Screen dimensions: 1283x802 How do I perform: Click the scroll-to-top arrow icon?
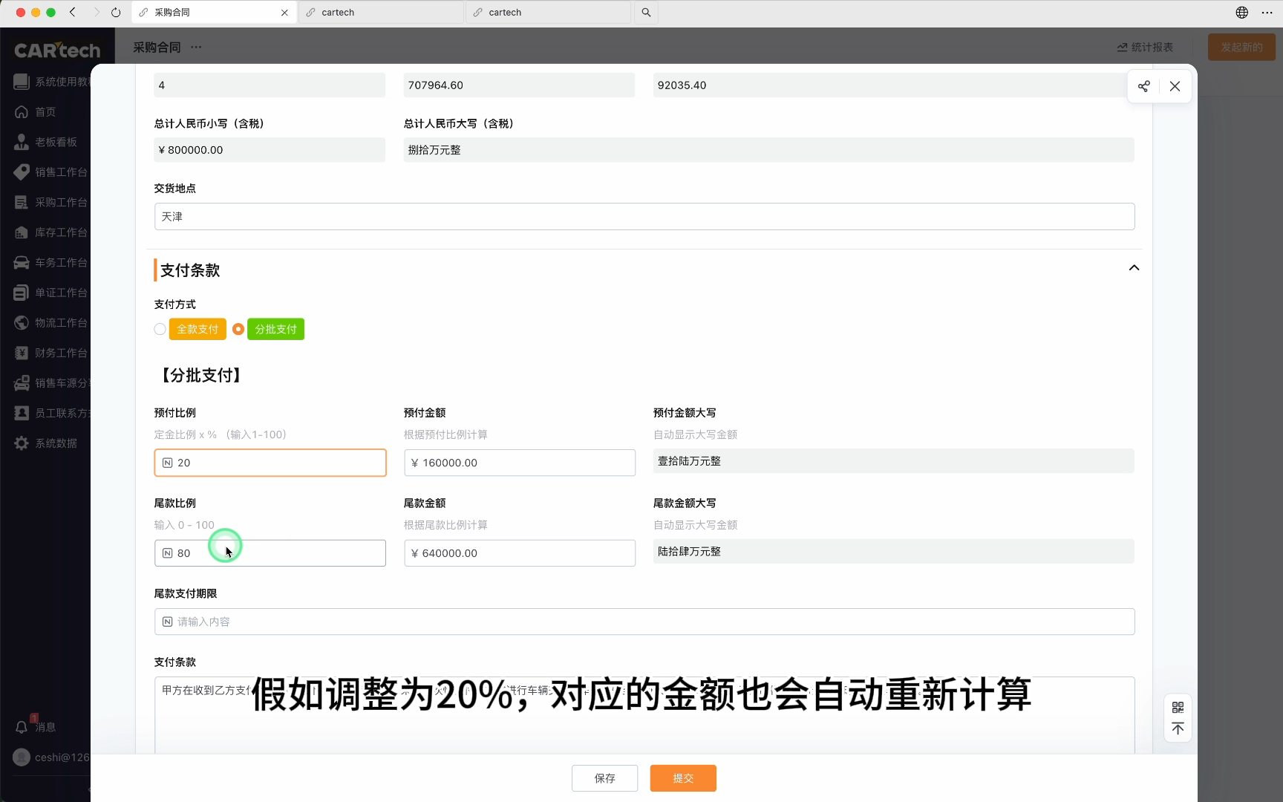point(1178,728)
